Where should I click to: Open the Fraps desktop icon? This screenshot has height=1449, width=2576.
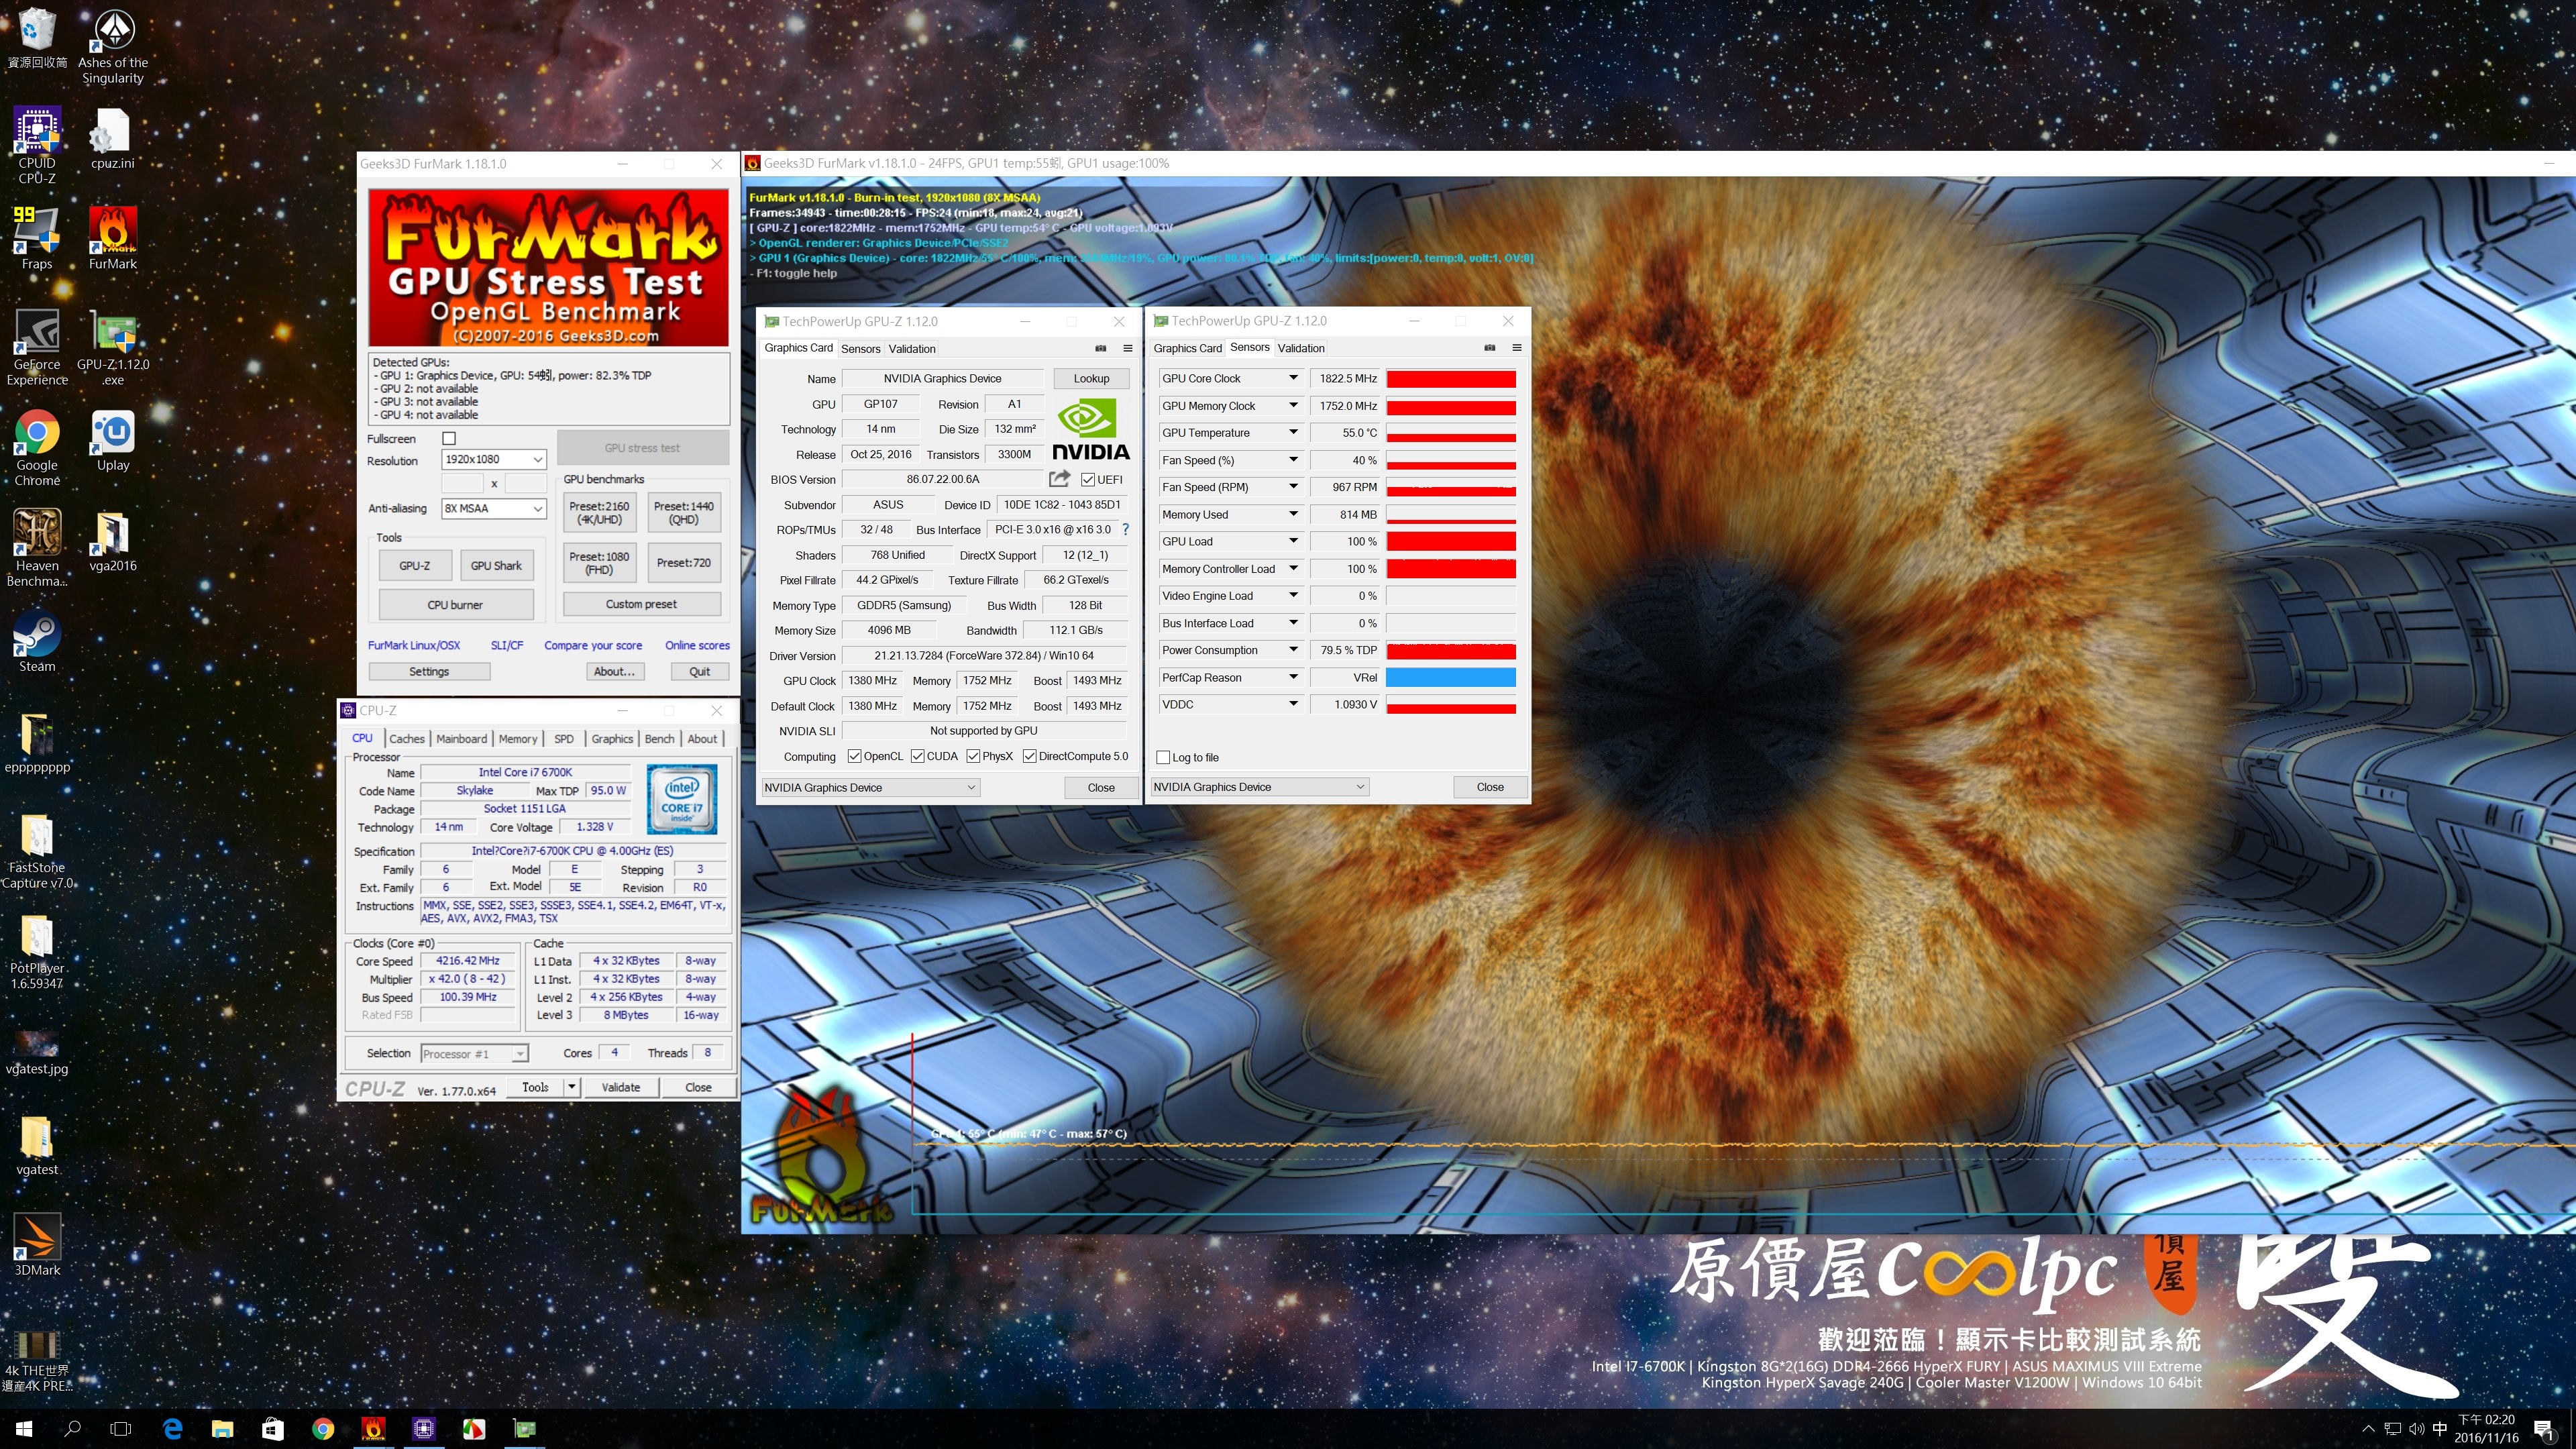pyautogui.click(x=37, y=238)
